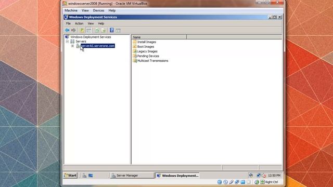Click the Boot Images folder icon
This screenshot has height=187, width=333.
(135, 47)
